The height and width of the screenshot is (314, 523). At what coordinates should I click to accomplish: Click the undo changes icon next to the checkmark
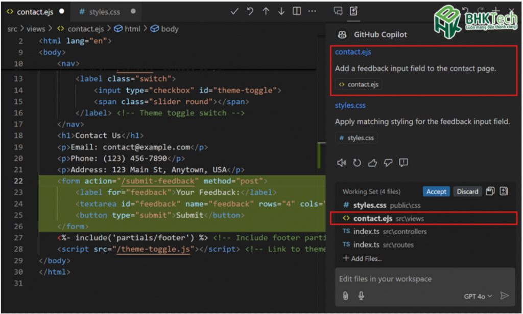click(250, 11)
